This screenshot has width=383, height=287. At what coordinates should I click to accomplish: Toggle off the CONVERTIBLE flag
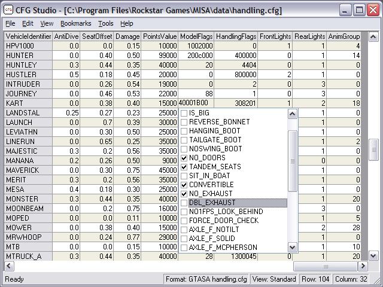click(x=184, y=185)
